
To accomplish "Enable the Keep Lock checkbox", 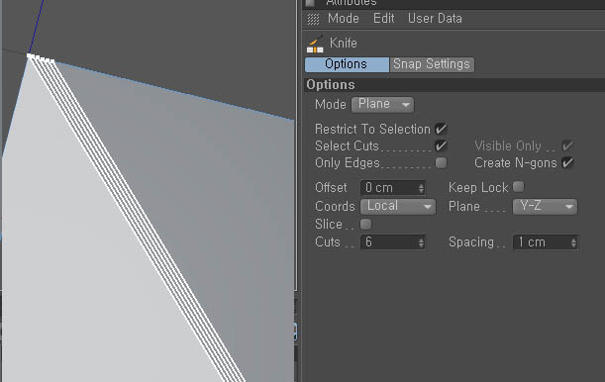I will pos(519,187).
